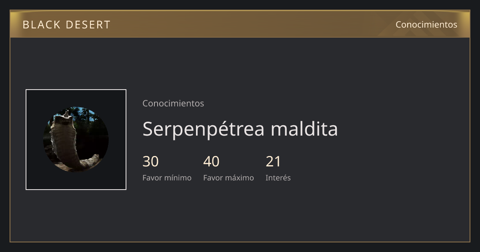Viewport: 480px width, 252px height.
Task: Click the Favor mínimo value 30
Action: pyautogui.click(x=151, y=162)
